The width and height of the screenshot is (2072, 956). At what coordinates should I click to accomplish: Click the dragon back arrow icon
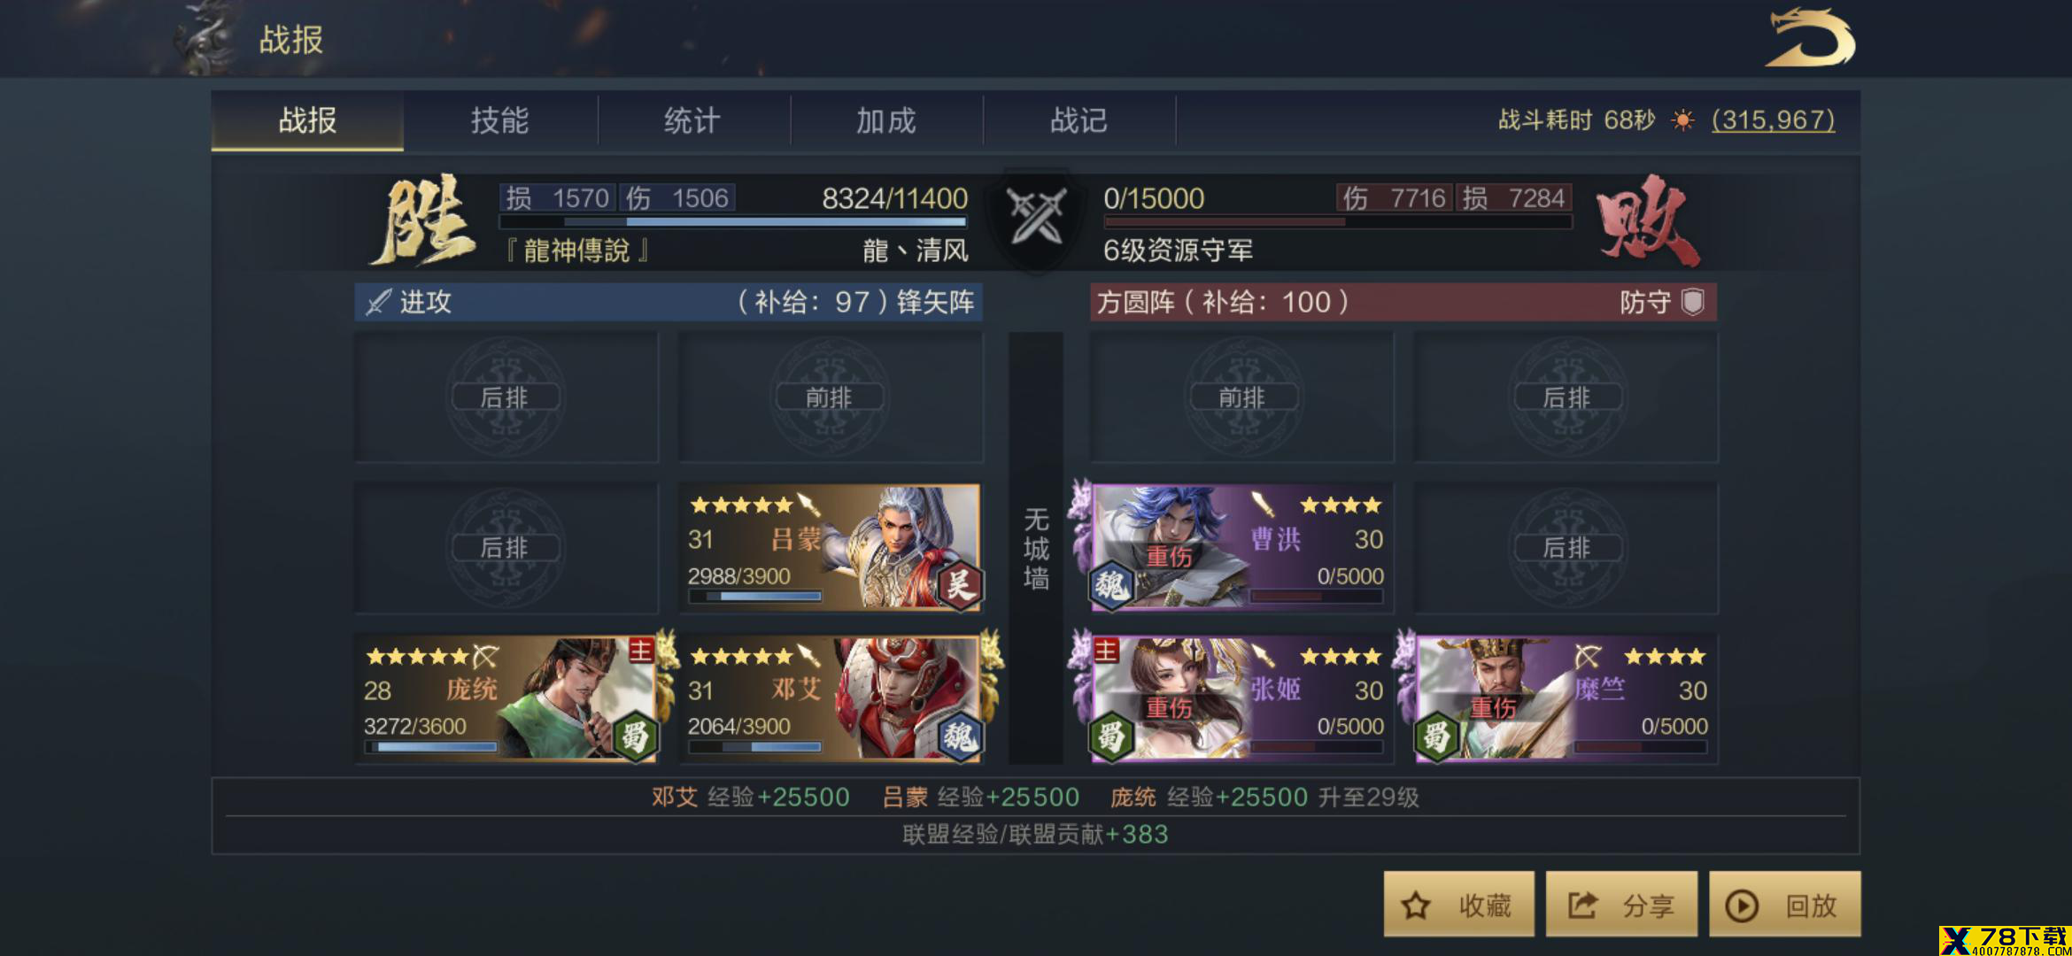(x=1809, y=38)
